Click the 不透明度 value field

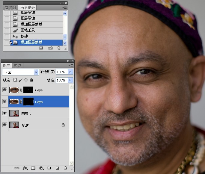(62, 72)
